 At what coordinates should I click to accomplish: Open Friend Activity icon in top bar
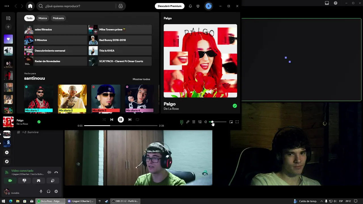[x=198, y=6]
